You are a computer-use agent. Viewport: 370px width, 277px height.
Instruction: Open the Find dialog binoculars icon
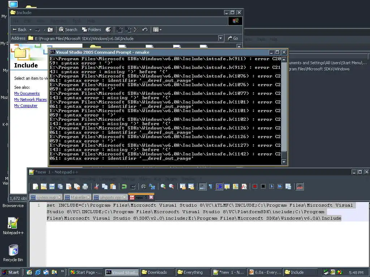pyautogui.click(x=143, y=187)
